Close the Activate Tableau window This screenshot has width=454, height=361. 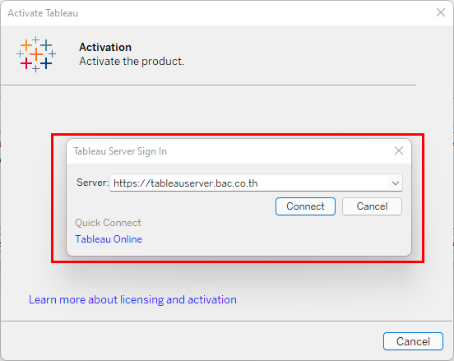(x=441, y=12)
